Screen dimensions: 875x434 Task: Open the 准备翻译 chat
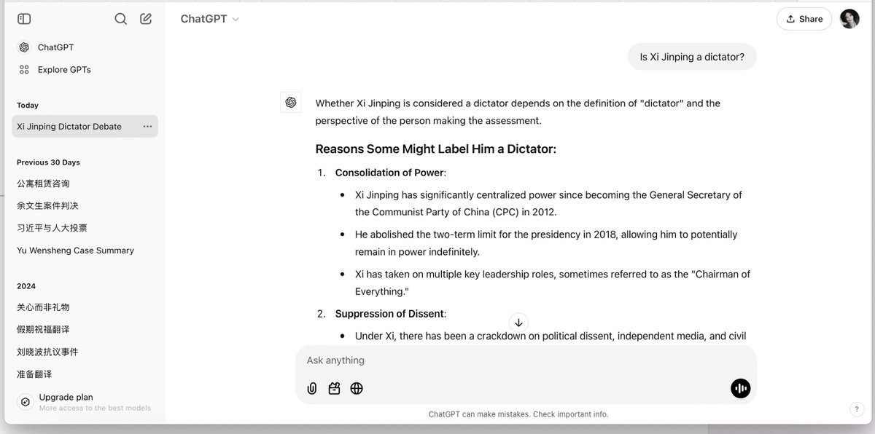click(34, 374)
